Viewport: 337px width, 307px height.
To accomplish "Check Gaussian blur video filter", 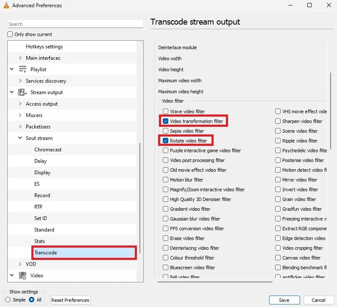I will 165,219.
